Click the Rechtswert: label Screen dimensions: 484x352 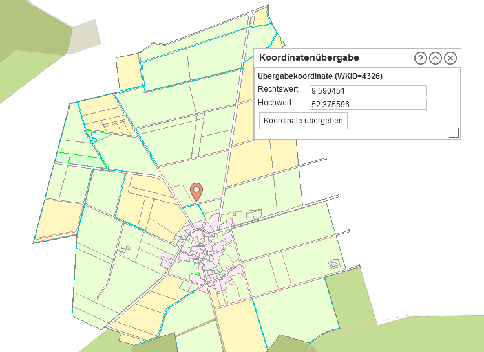[279, 89]
